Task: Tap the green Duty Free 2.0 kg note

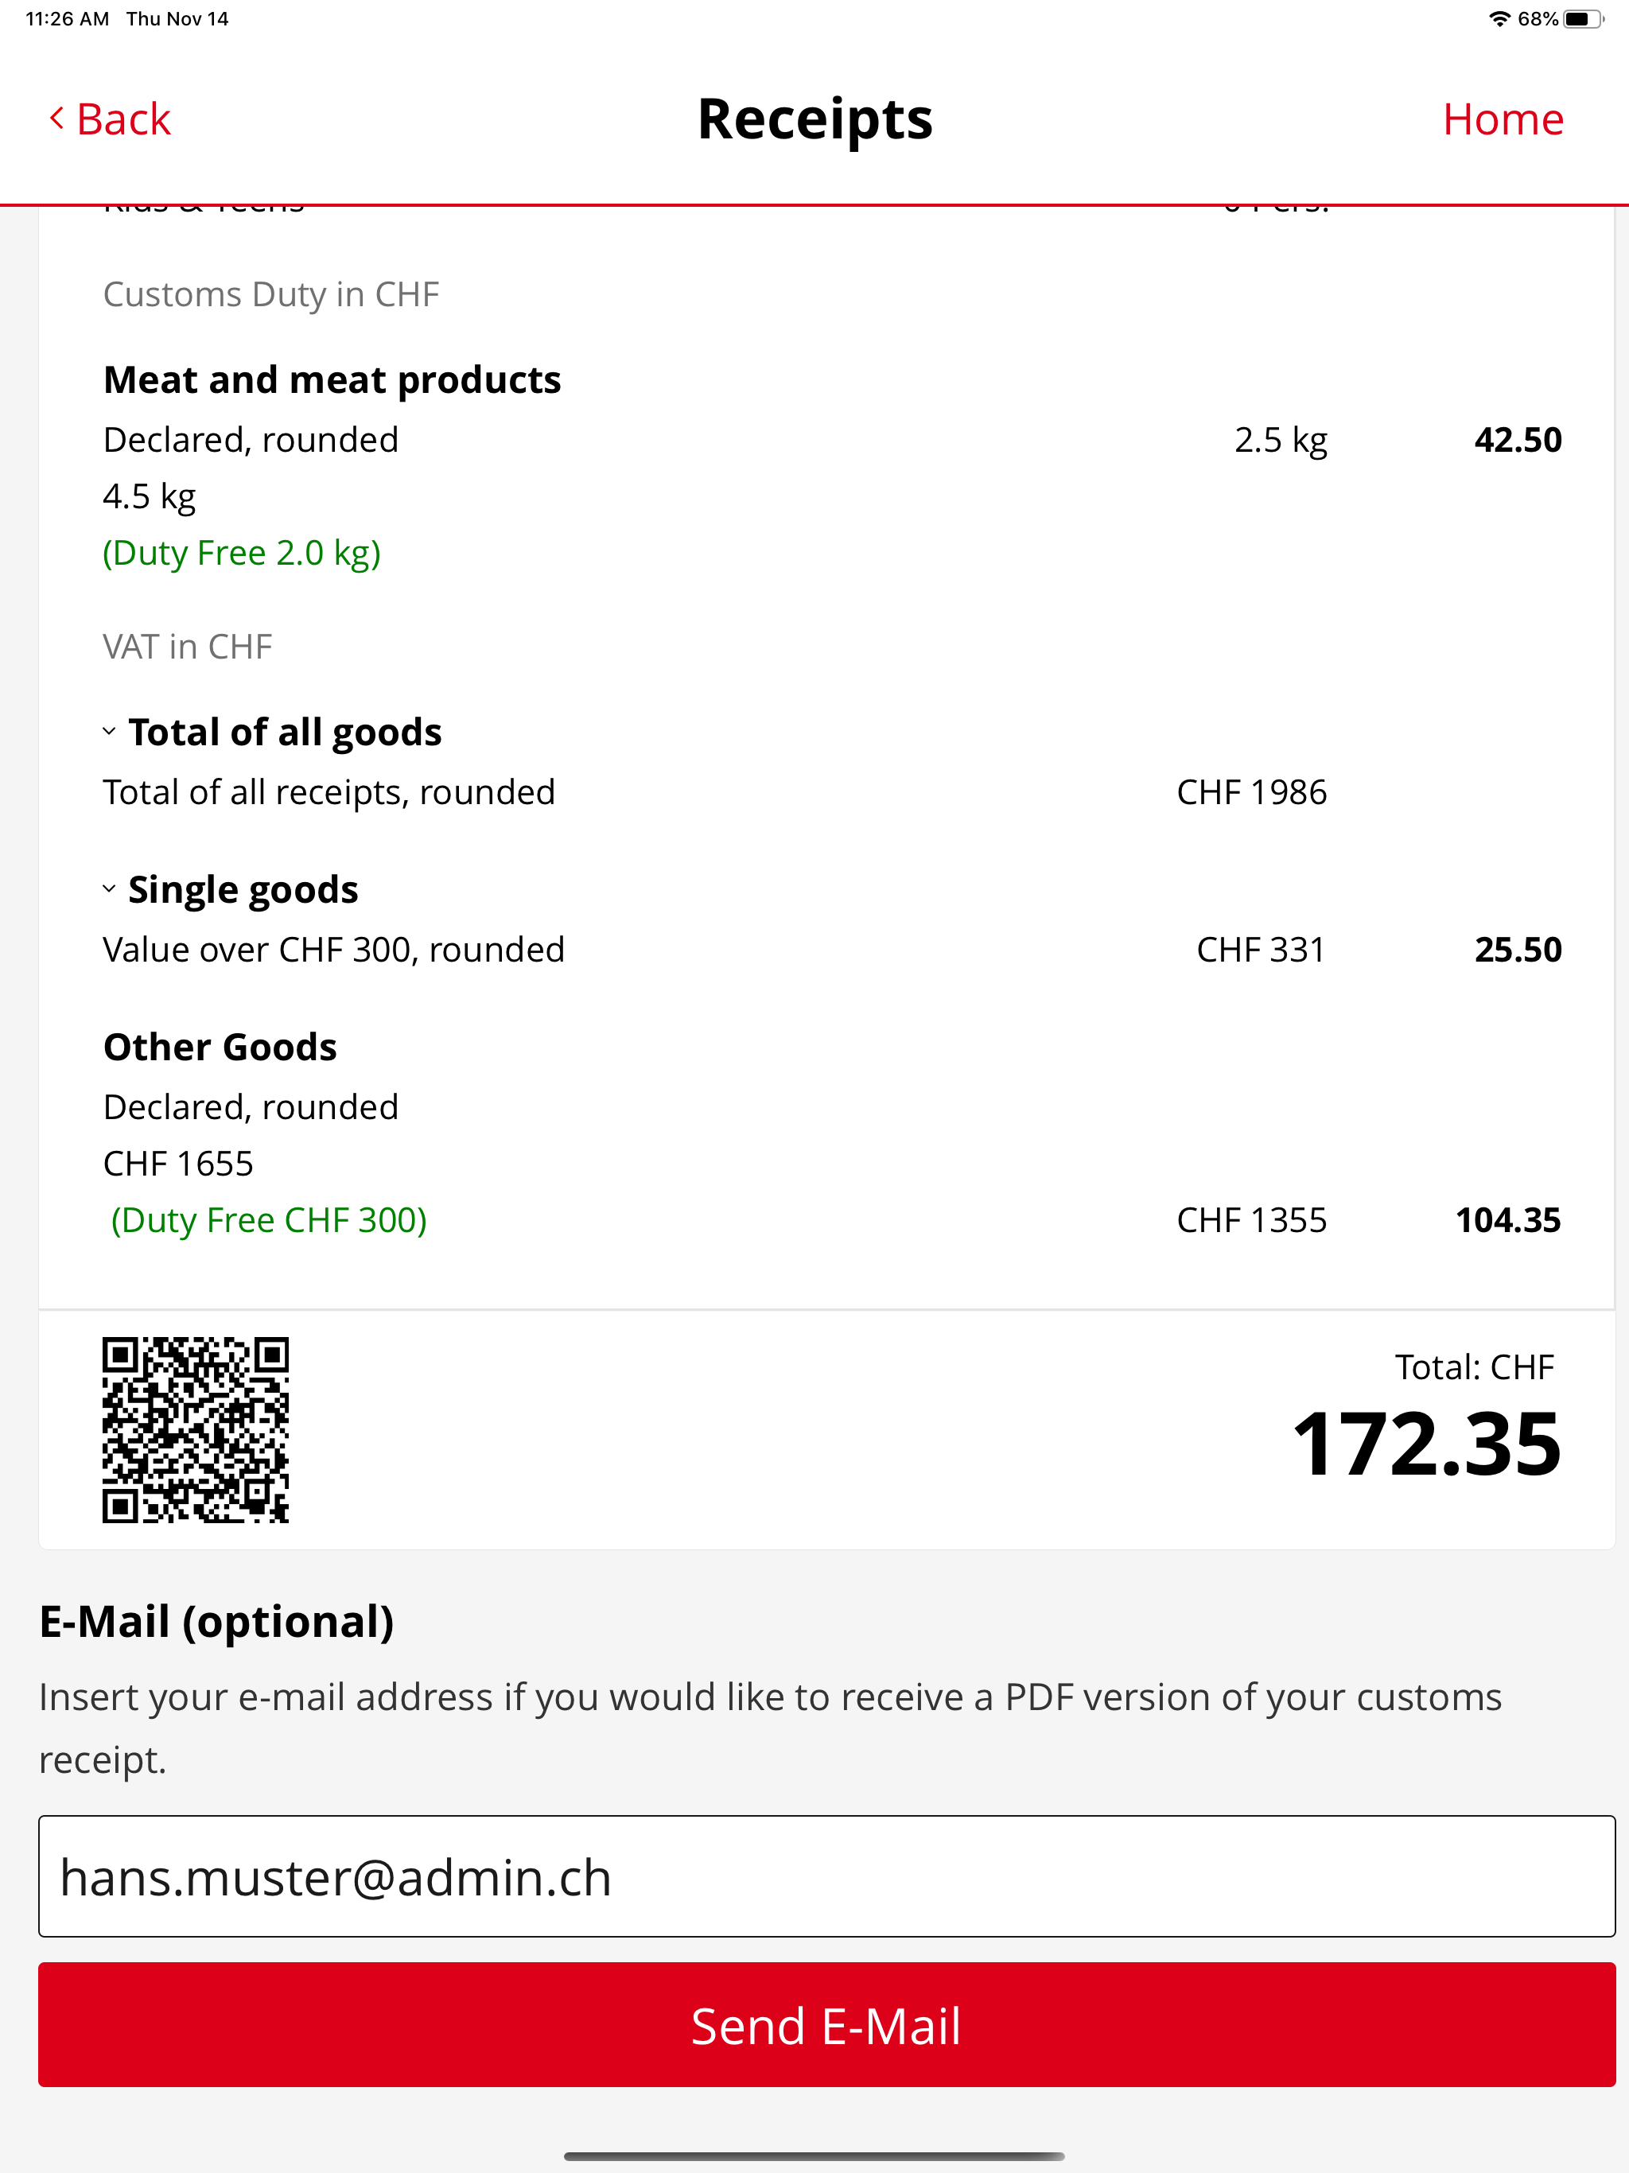Action: pos(242,553)
